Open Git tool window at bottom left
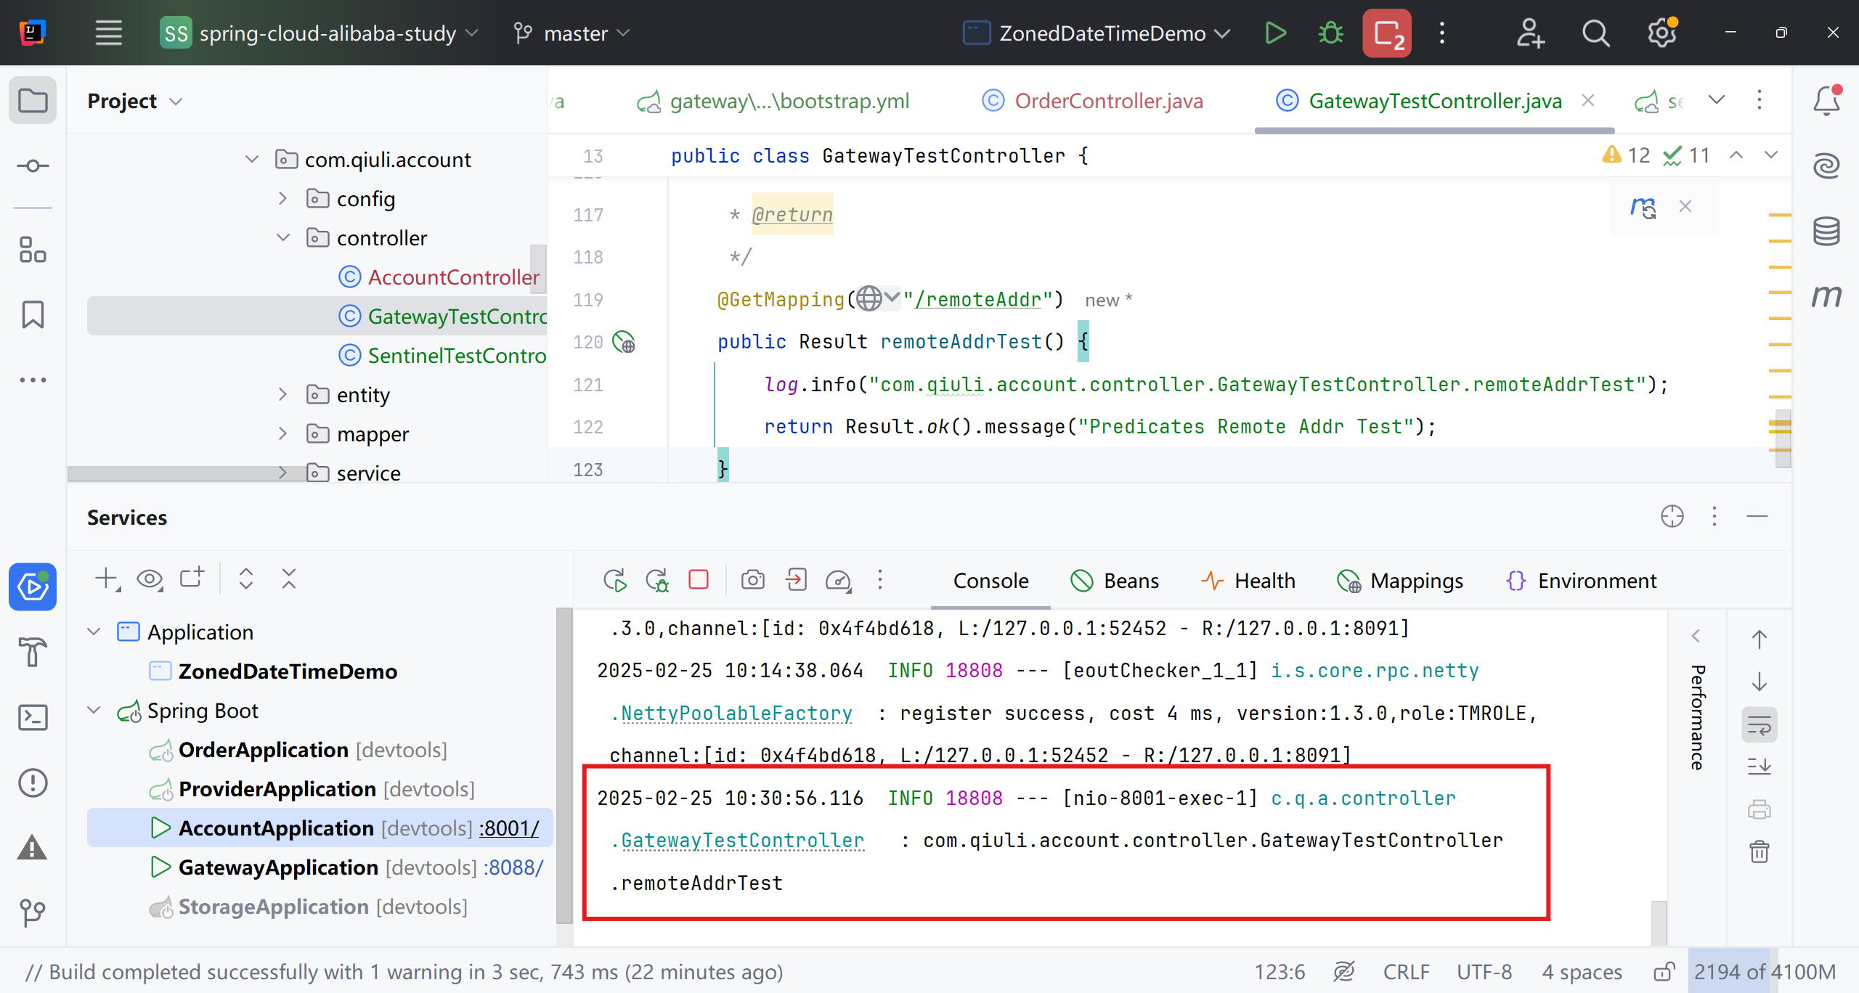1859x993 pixels. pyautogui.click(x=33, y=912)
